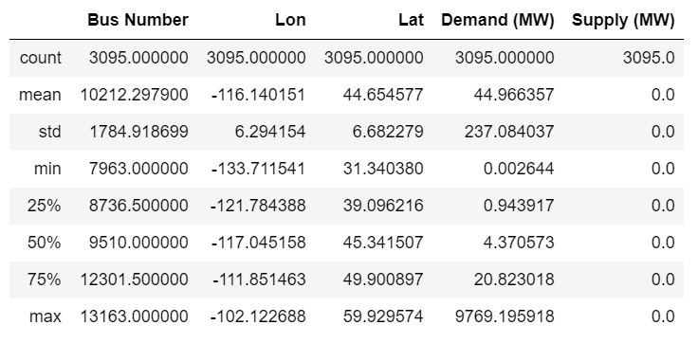Click the std Lat value 6.682279
The width and height of the screenshot is (698, 343).
(388, 132)
